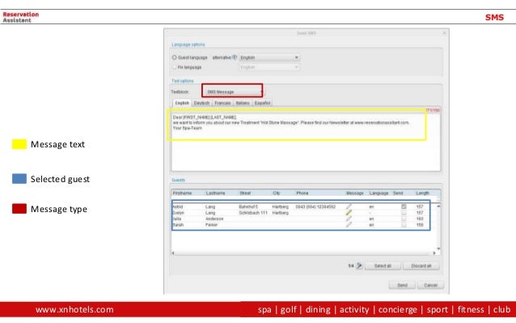The width and height of the screenshot is (516, 323).
Task: Click the Bahnhof 5 street cell
Action: pyautogui.click(x=248, y=206)
